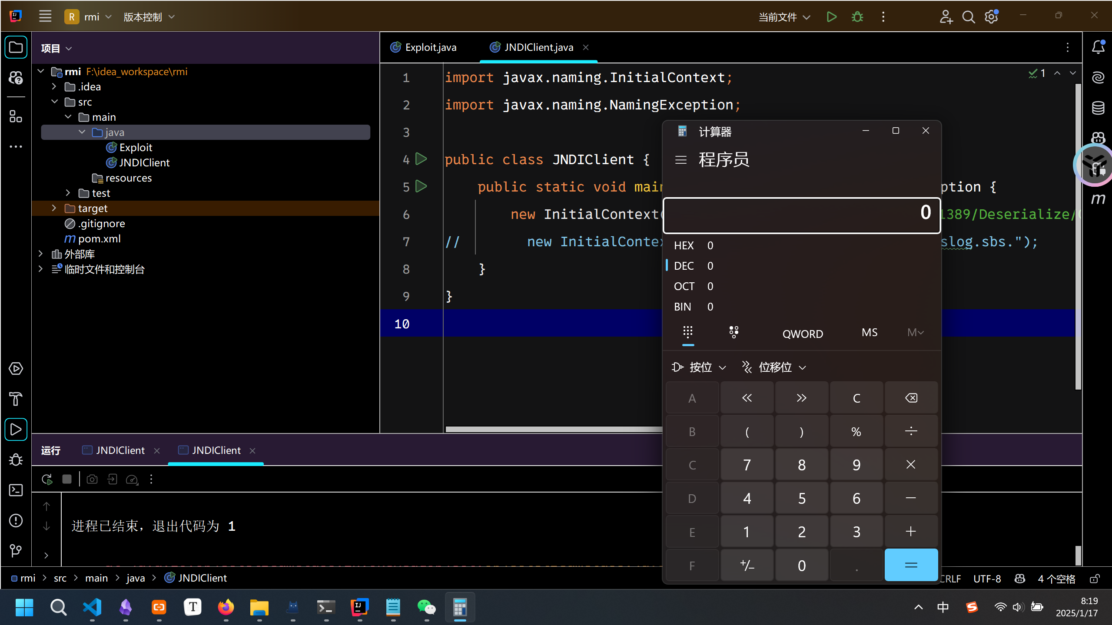The height and width of the screenshot is (625, 1112).
Task: Select DEC number base in calculator
Action: pyautogui.click(x=802, y=266)
